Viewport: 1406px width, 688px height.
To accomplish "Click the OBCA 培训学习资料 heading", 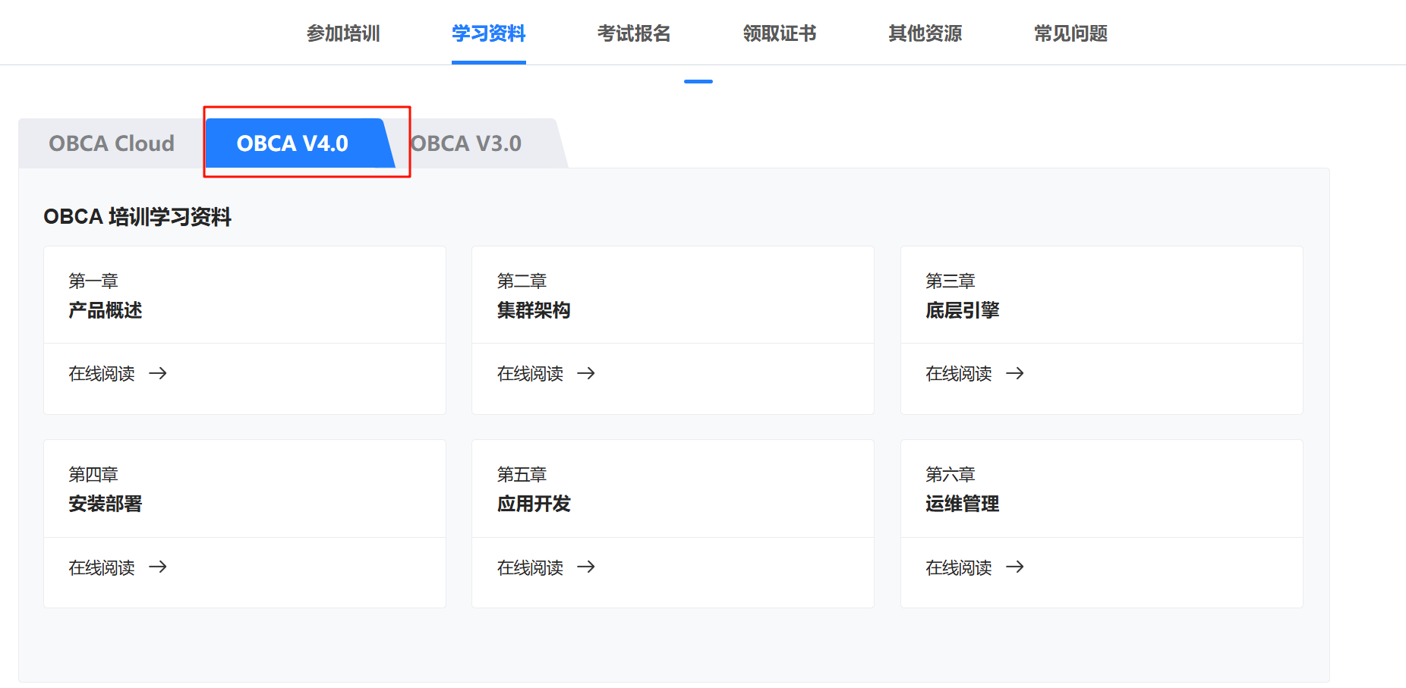I will [137, 217].
